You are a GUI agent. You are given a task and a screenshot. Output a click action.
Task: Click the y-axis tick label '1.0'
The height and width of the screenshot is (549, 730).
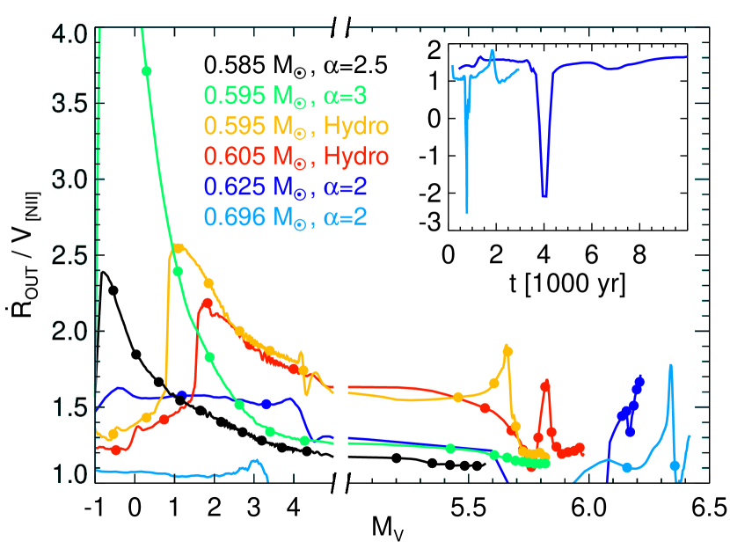(x=69, y=475)
